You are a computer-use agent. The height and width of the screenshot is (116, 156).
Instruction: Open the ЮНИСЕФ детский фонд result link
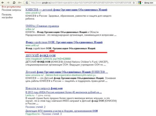pyautogui.click(x=66, y=10)
